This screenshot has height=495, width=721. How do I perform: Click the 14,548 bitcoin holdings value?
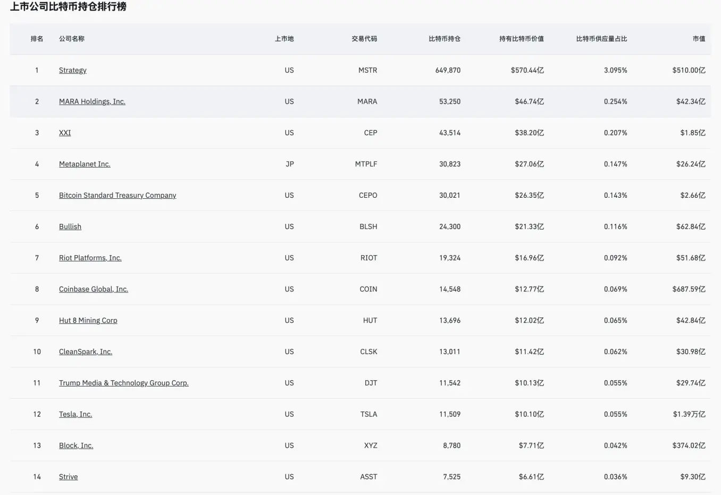(x=450, y=289)
